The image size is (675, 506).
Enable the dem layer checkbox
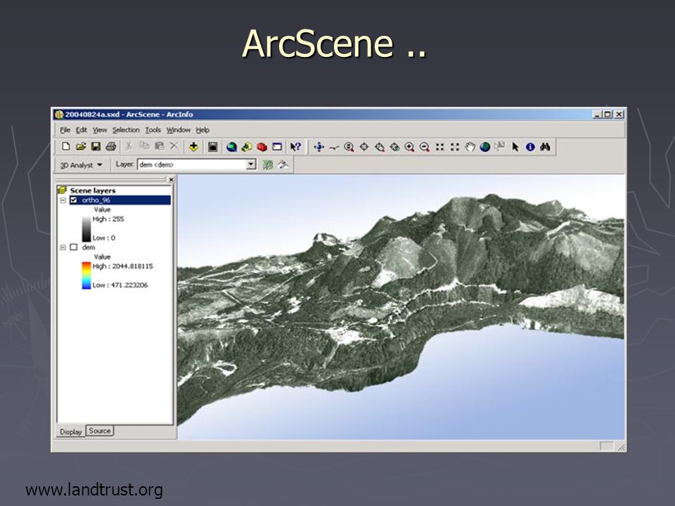click(x=74, y=247)
